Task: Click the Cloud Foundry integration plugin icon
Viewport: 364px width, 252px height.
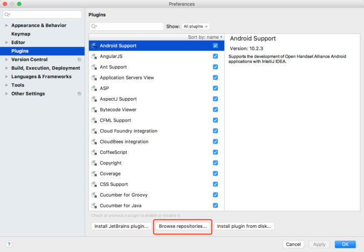Action: 94,131
